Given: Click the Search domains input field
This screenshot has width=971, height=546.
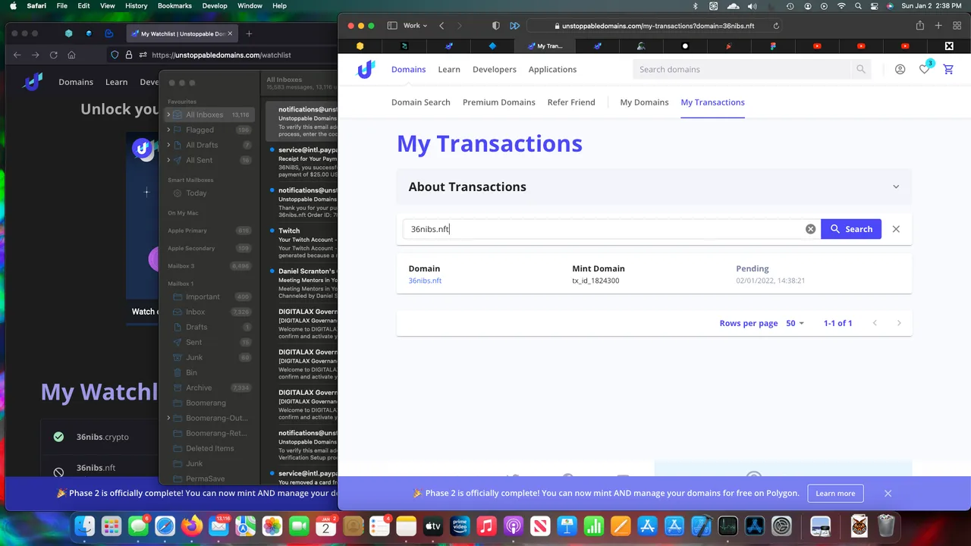Looking at the screenshot, I should click(x=742, y=69).
